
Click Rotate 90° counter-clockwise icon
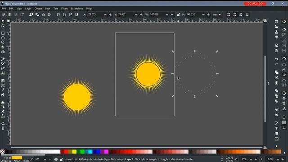tap(31, 14)
